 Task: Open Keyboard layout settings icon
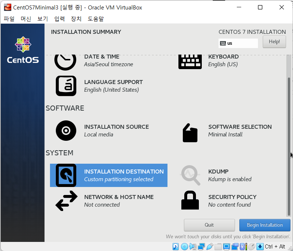coord(190,62)
